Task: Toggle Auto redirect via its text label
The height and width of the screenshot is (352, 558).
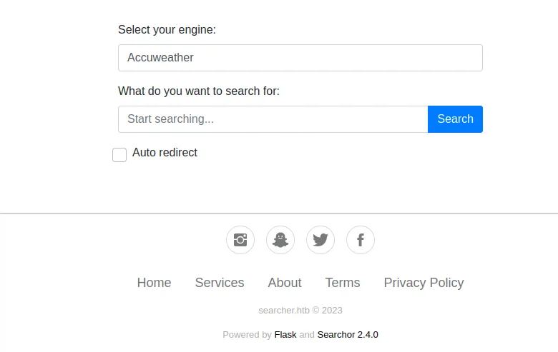Action: coord(165,152)
